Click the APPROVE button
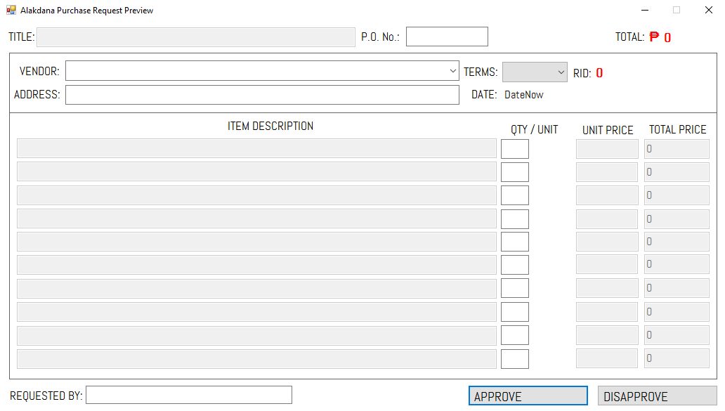This screenshot has height=411, width=725. click(528, 396)
